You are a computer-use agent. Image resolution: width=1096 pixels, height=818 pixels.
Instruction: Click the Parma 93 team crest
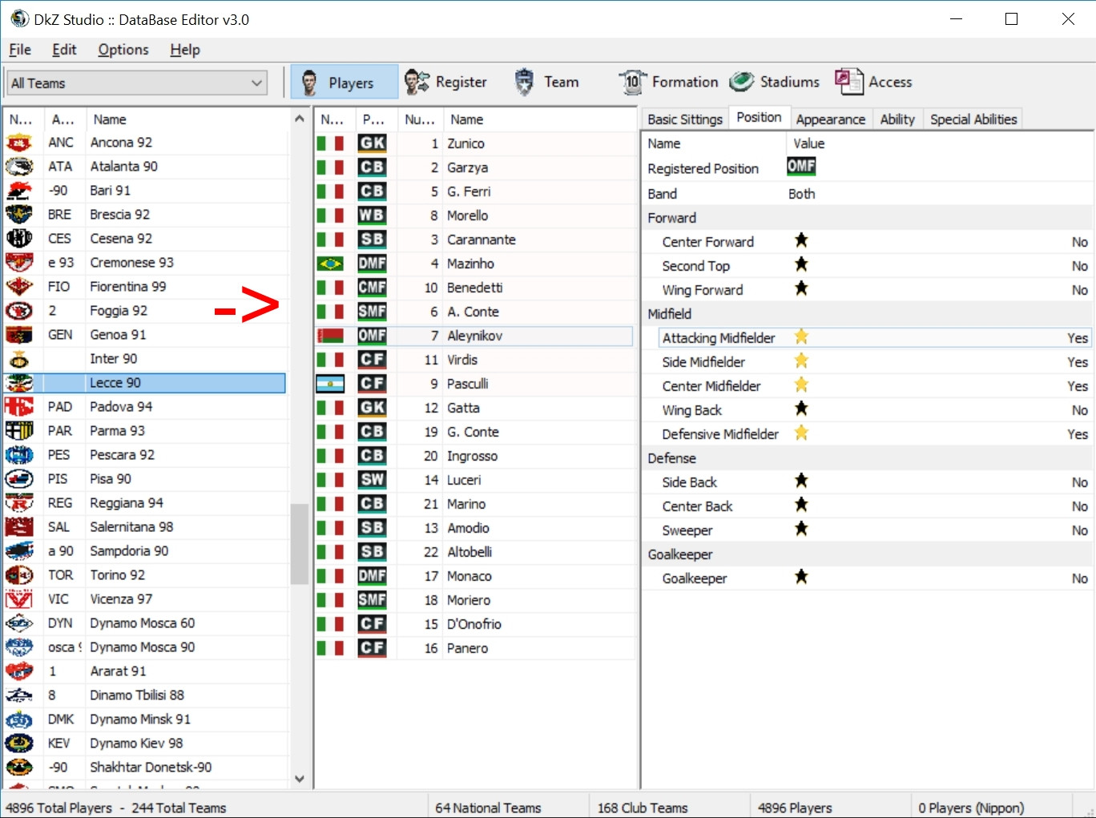click(19, 431)
